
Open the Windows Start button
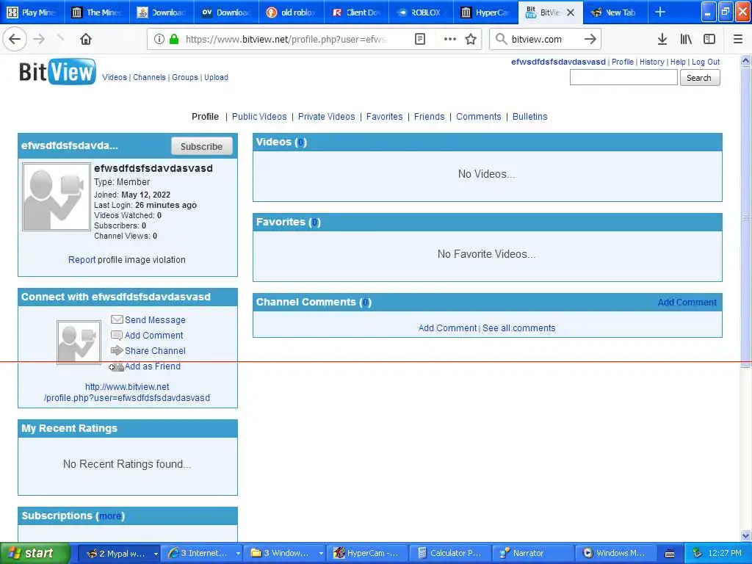click(x=35, y=553)
